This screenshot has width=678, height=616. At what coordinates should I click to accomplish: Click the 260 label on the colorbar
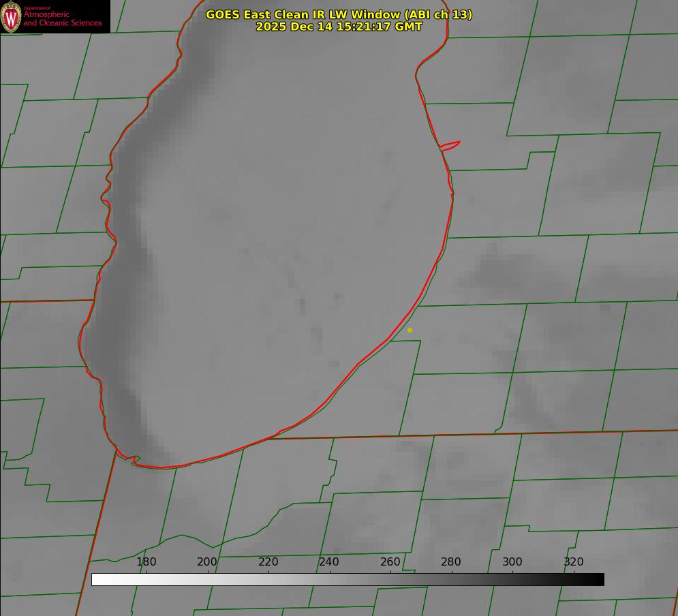click(390, 561)
